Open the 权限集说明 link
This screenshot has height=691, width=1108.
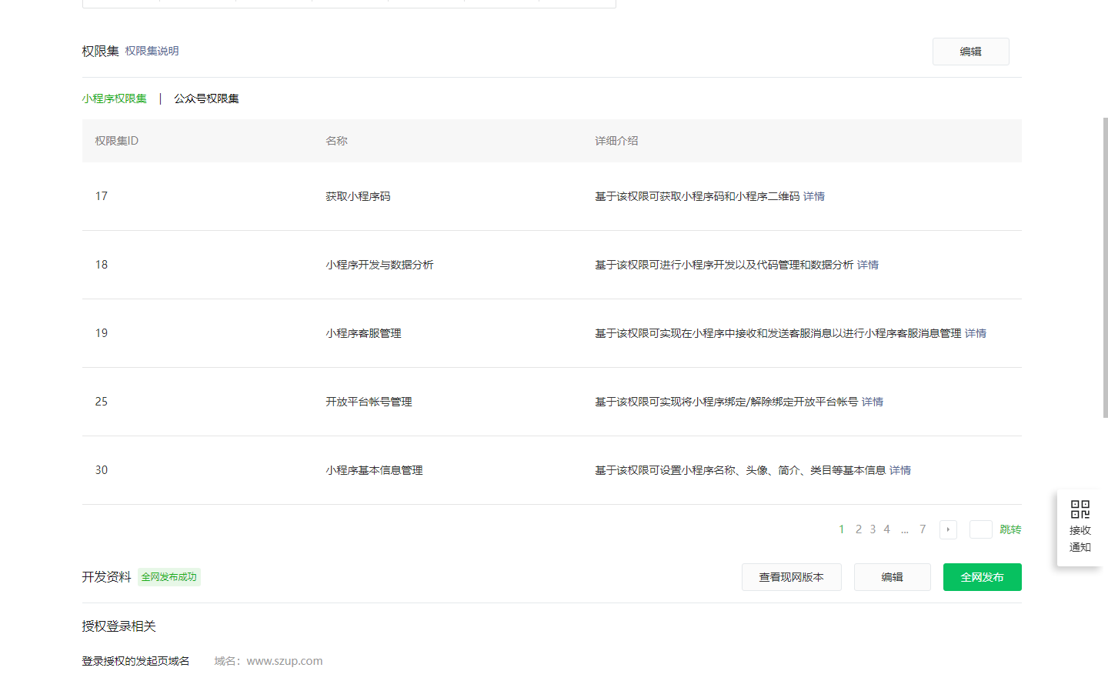coord(152,51)
